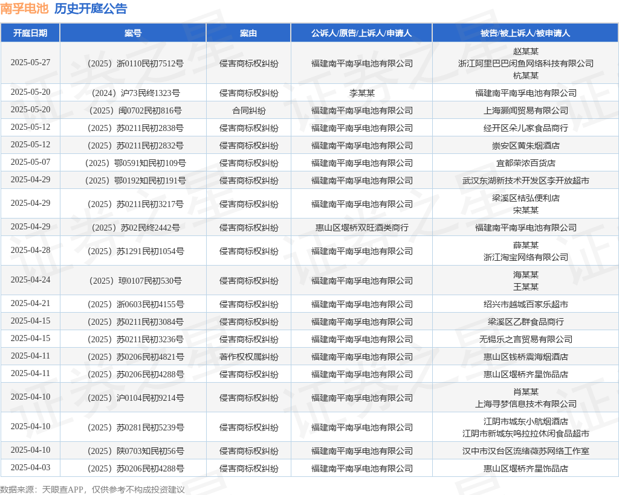Click the 开庭日期 column header

[x=30, y=33]
